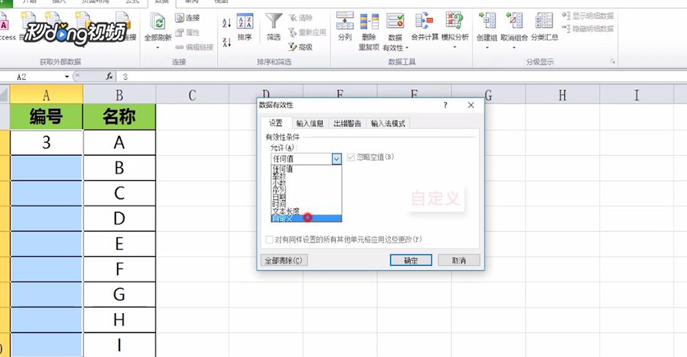Click the fx insert function icon
This screenshot has width=687, height=357.
coord(109,77)
